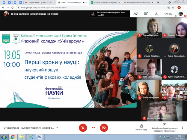Switch to the Запрошення Gmail tab
This screenshot has height=140, width=187.
[37, 2]
